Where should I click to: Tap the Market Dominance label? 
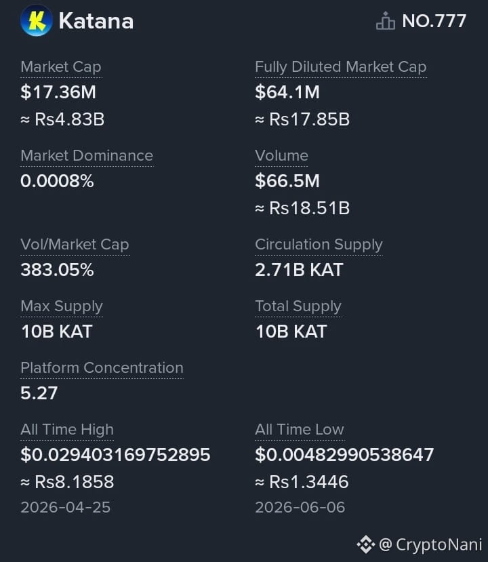coord(87,156)
